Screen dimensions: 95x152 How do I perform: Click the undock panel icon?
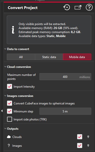(78, 8)
